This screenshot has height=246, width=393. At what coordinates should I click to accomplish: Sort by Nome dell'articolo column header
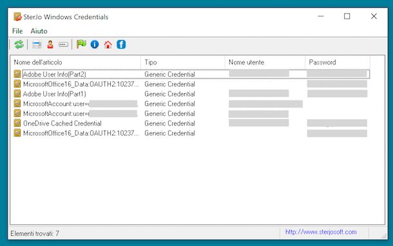[75, 62]
